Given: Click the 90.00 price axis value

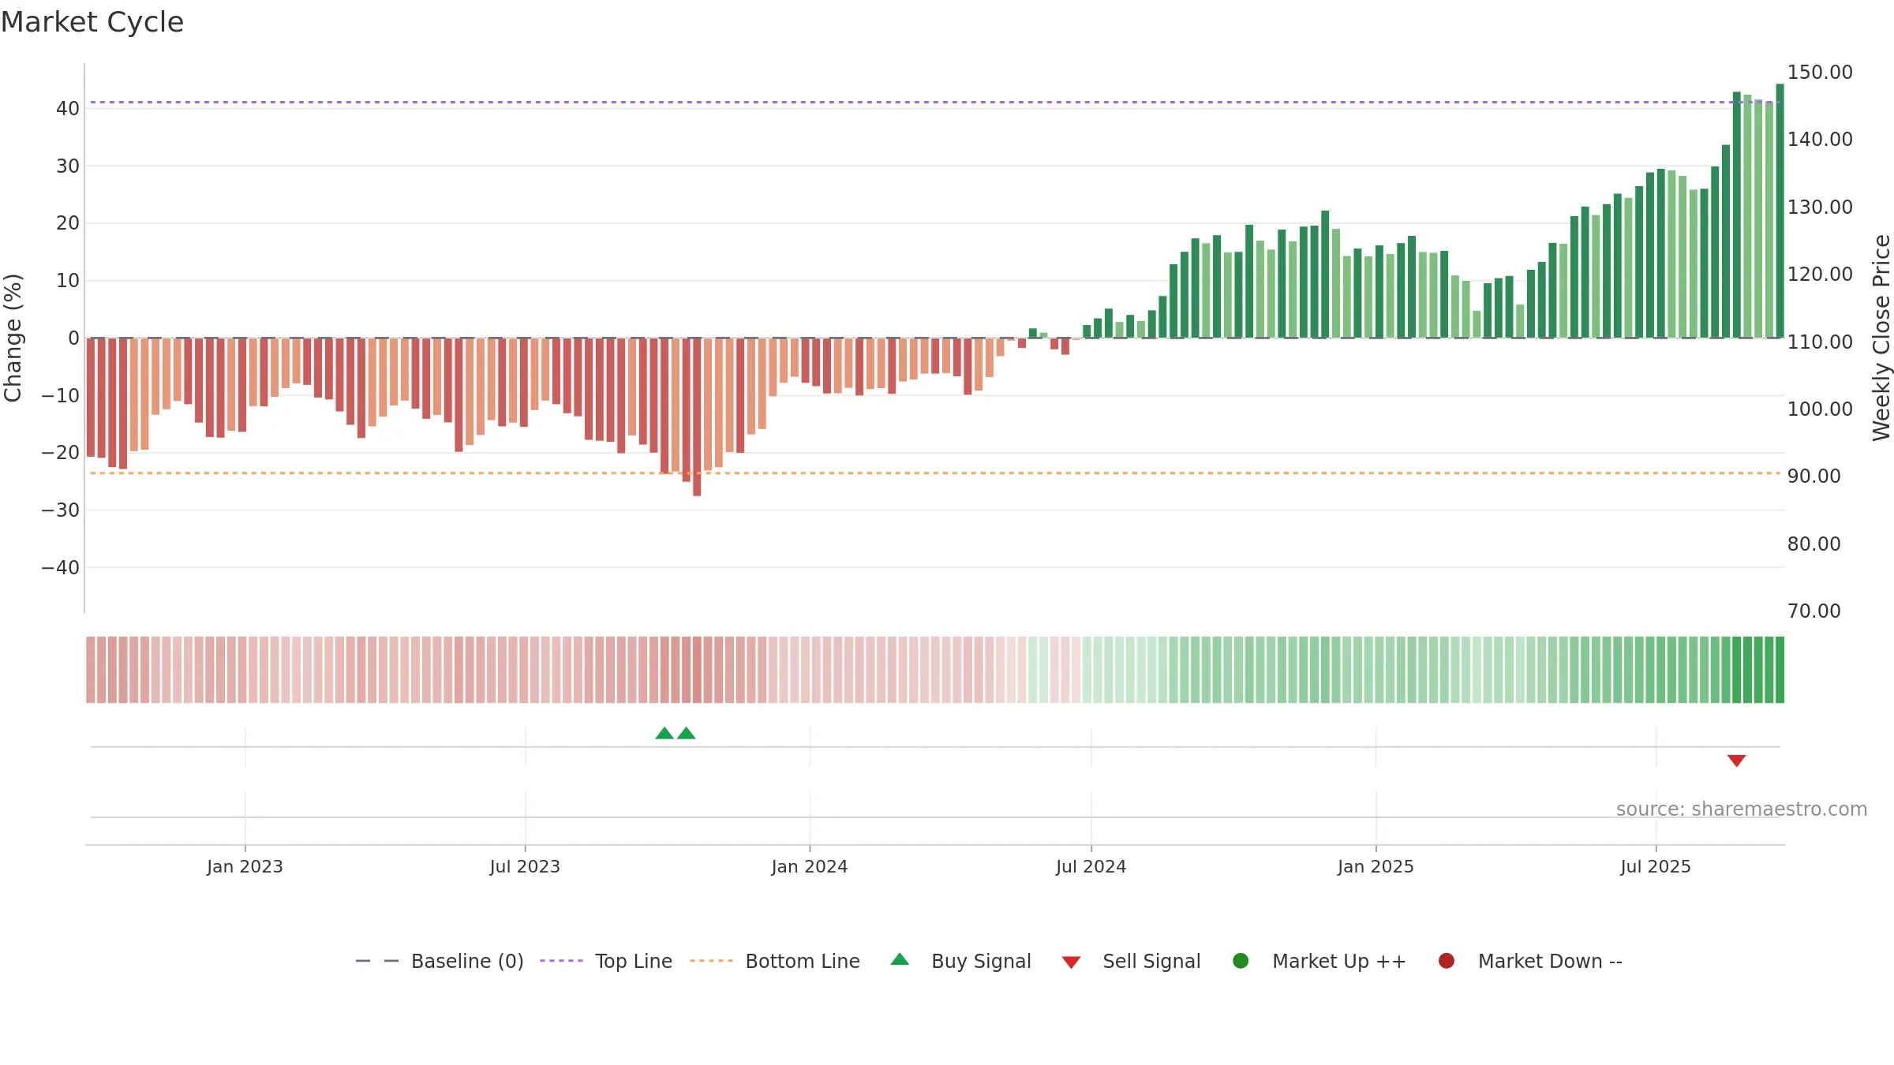Looking at the screenshot, I should (x=1814, y=476).
